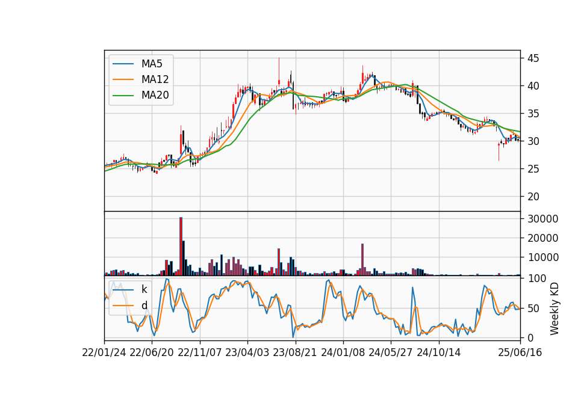
Task: Click the 22/06/20 date tick label
Action: (152, 352)
